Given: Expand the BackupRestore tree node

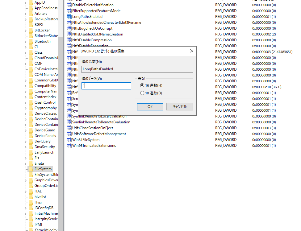Looking at the screenshot, I should tap(26, 19).
